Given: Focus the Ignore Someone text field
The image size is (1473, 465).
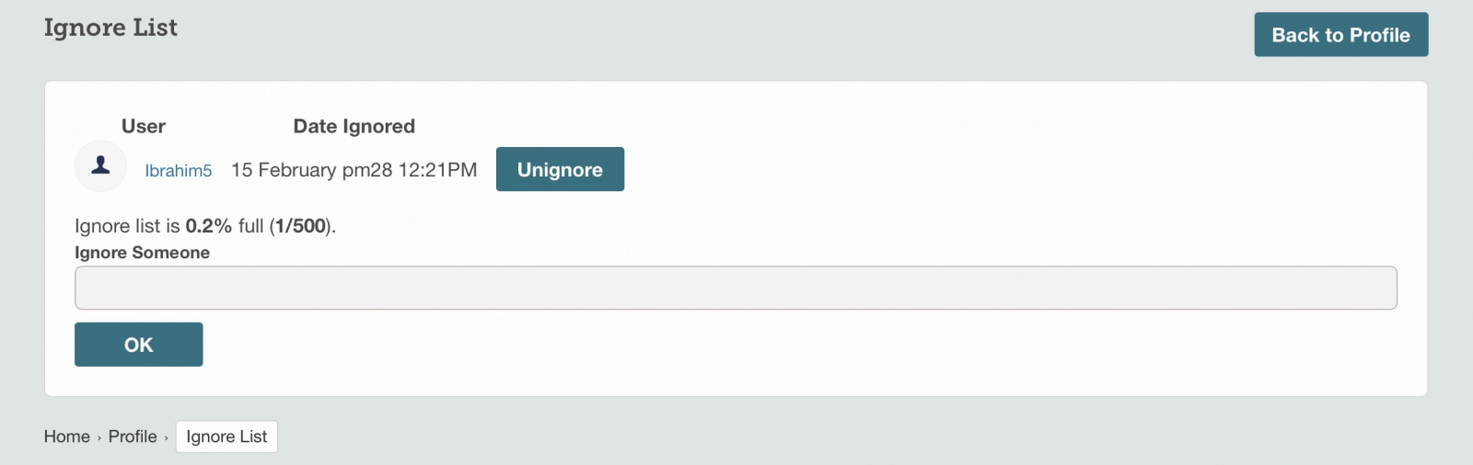Looking at the screenshot, I should click(736, 289).
